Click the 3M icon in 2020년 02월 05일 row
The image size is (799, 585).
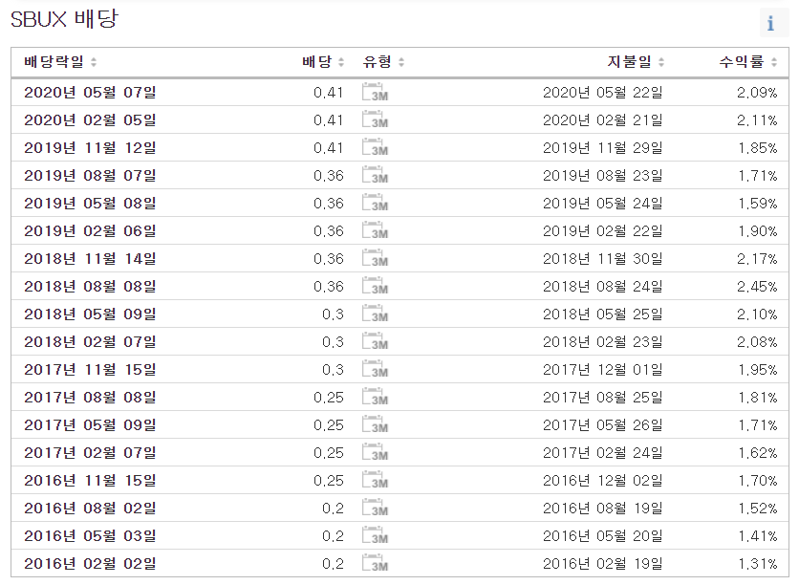[x=375, y=119]
